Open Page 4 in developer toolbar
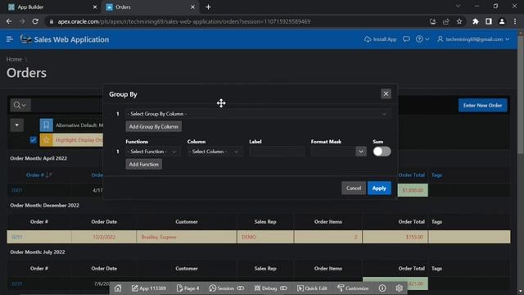Viewport: 524px width, 295px height. (187, 288)
